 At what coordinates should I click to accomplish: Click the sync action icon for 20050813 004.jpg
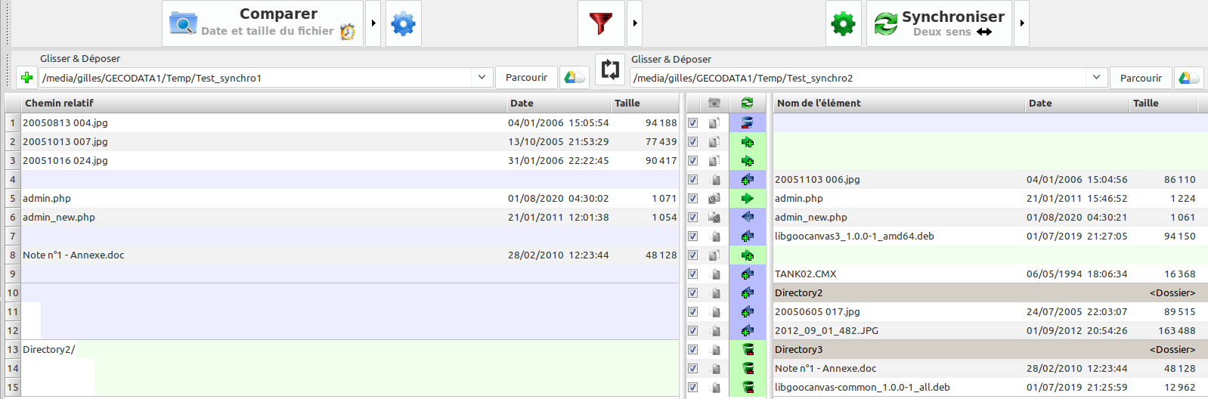[x=747, y=122]
